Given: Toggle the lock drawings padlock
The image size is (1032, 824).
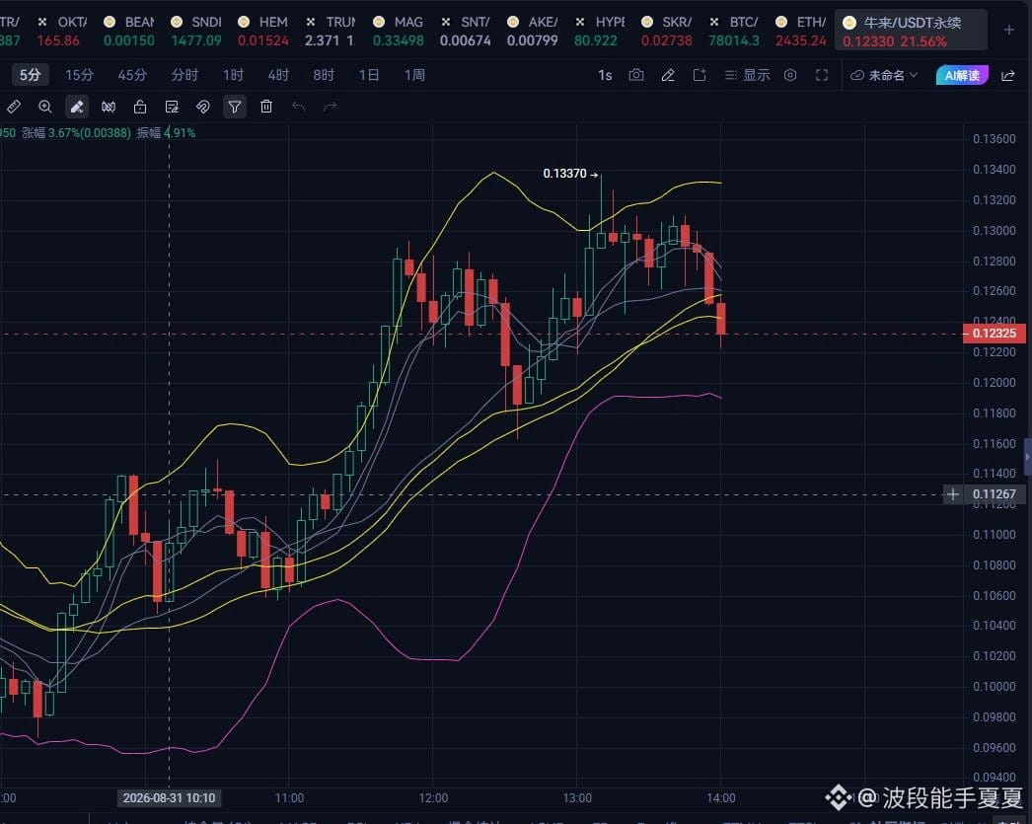Looking at the screenshot, I should pos(139,107).
